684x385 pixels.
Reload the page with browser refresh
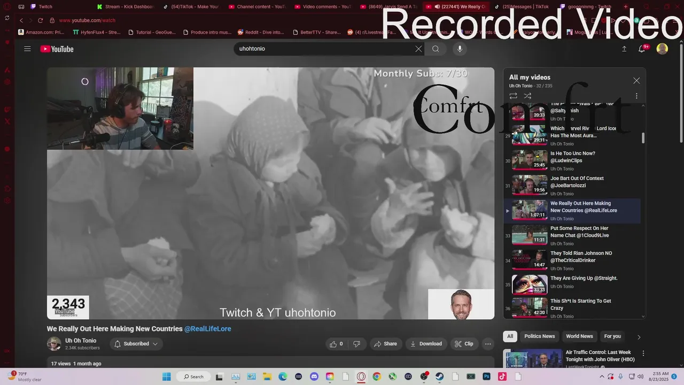40,20
